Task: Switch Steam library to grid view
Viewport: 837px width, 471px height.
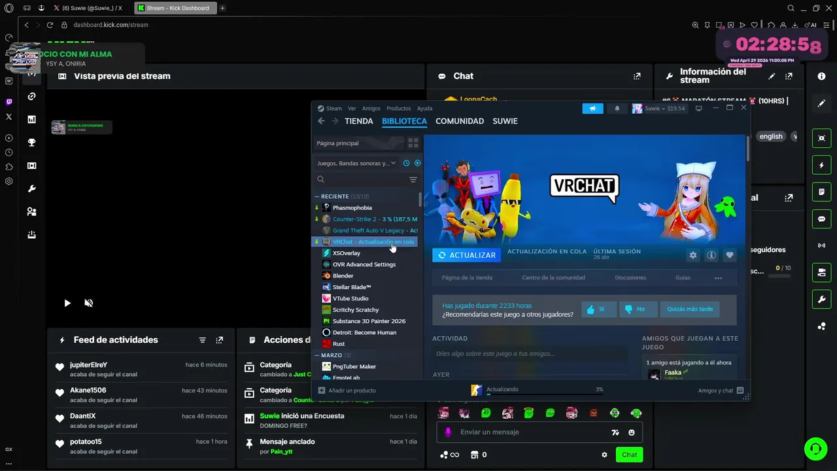Action: pos(413,143)
